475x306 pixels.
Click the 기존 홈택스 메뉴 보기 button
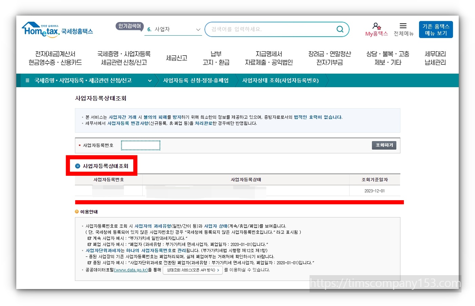tap(436, 29)
